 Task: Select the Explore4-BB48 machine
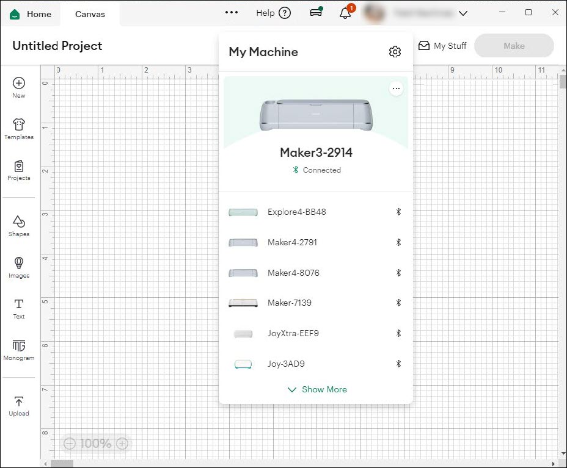point(316,212)
